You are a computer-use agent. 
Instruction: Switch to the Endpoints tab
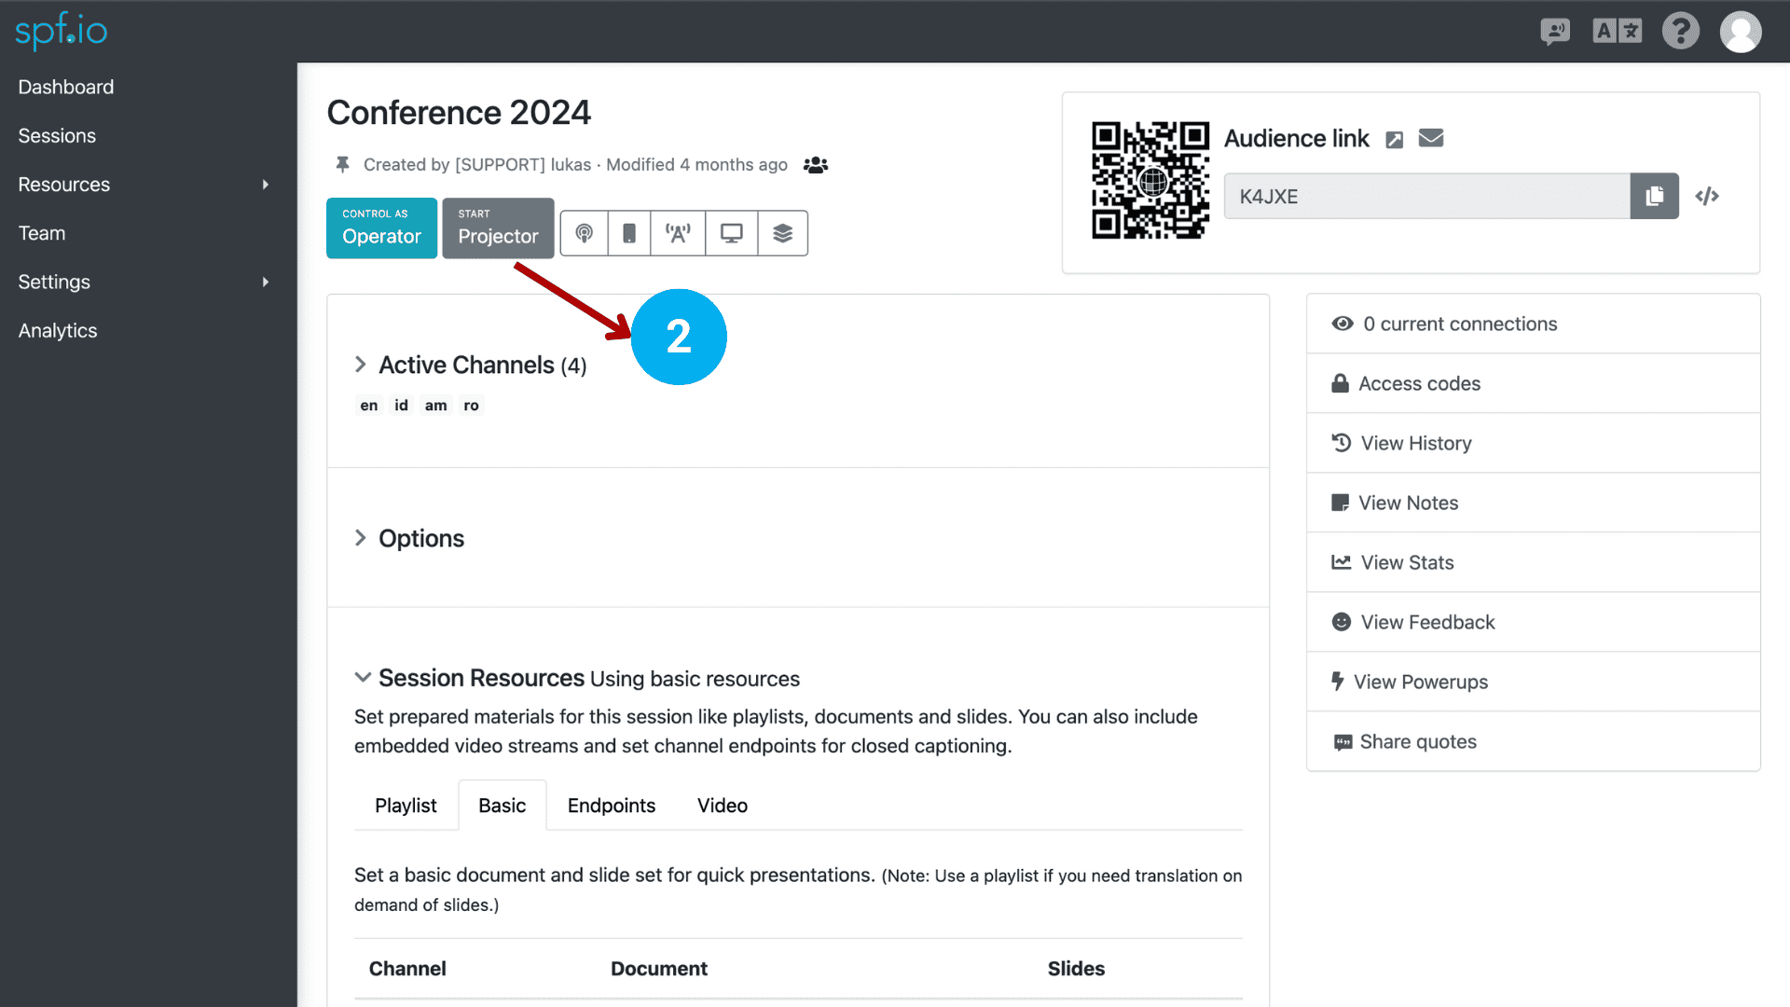tap(611, 806)
